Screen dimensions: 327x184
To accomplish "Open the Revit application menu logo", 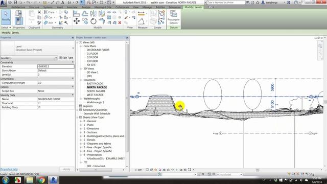I will (3, 3).
